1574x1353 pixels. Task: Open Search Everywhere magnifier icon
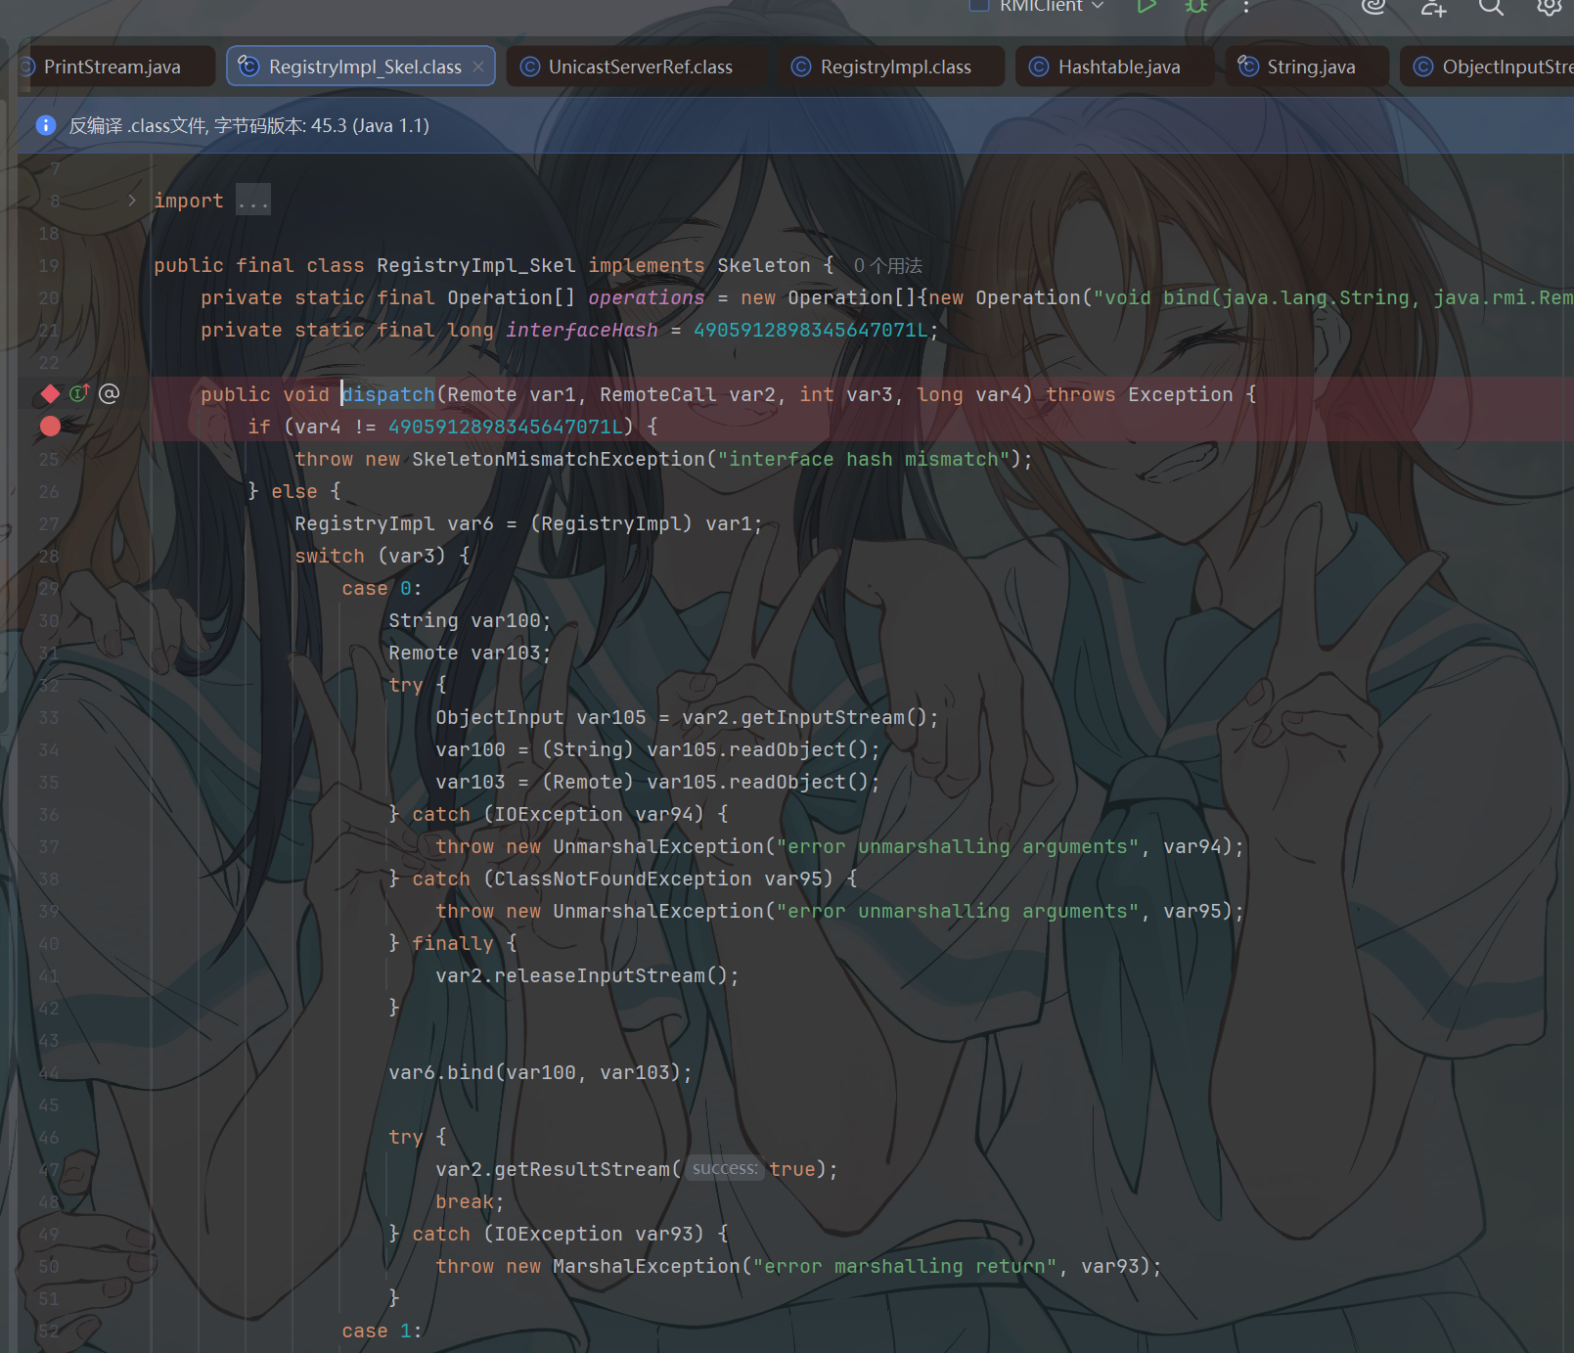1491,6
